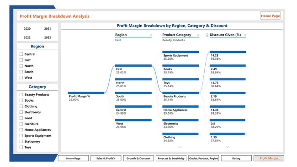Viewport: 297px width, 167px height.
Task: Click the lightbulb icon beside Discount Given
Action: [207, 35]
